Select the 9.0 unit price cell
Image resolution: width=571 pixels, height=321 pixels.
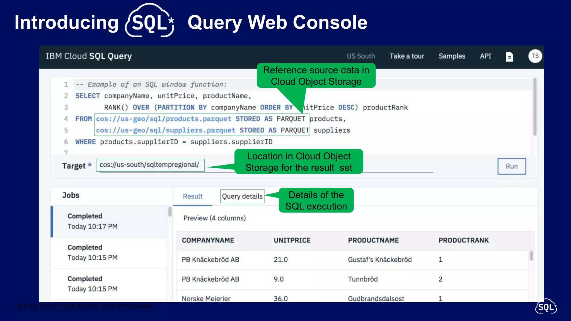click(279, 279)
